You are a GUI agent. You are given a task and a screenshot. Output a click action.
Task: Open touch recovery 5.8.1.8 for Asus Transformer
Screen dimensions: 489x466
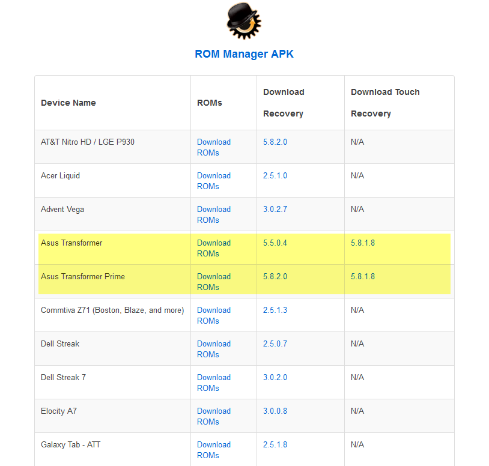363,243
